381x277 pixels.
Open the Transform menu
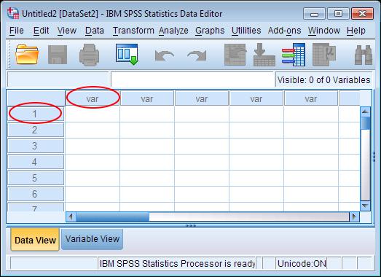pyautogui.click(x=133, y=31)
